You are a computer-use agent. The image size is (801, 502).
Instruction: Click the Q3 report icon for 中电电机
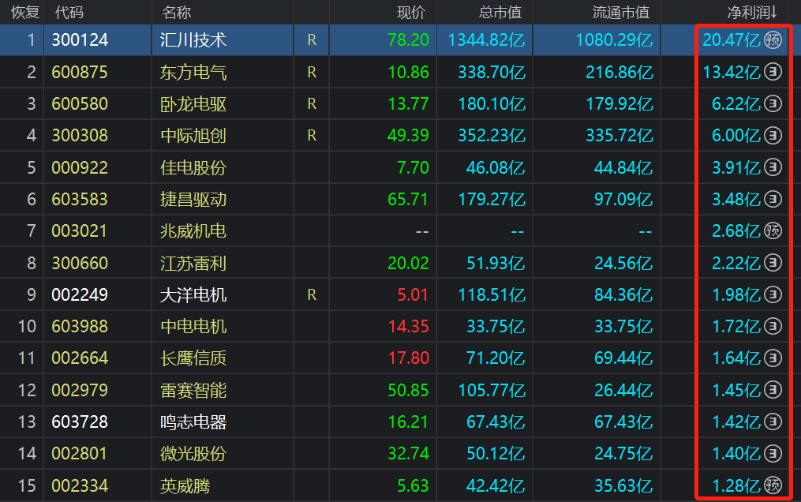coord(773,326)
